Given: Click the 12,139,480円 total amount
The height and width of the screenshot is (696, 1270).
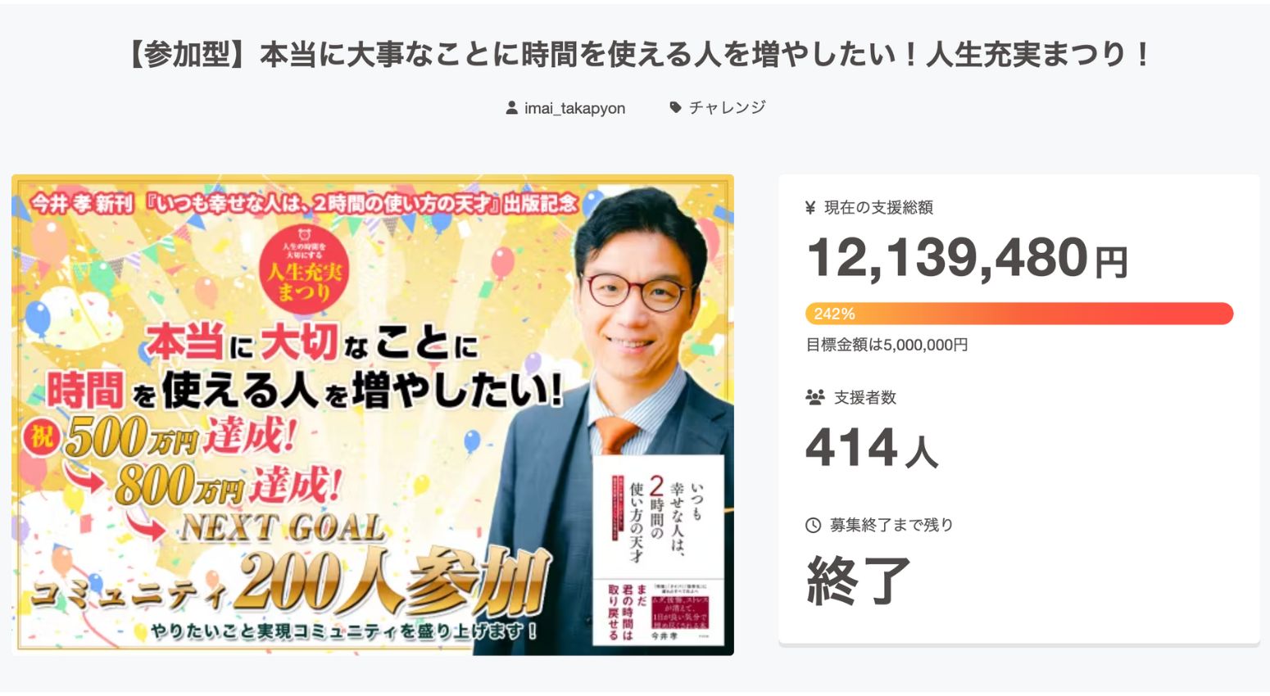Looking at the screenshot, I should point(967,257).
